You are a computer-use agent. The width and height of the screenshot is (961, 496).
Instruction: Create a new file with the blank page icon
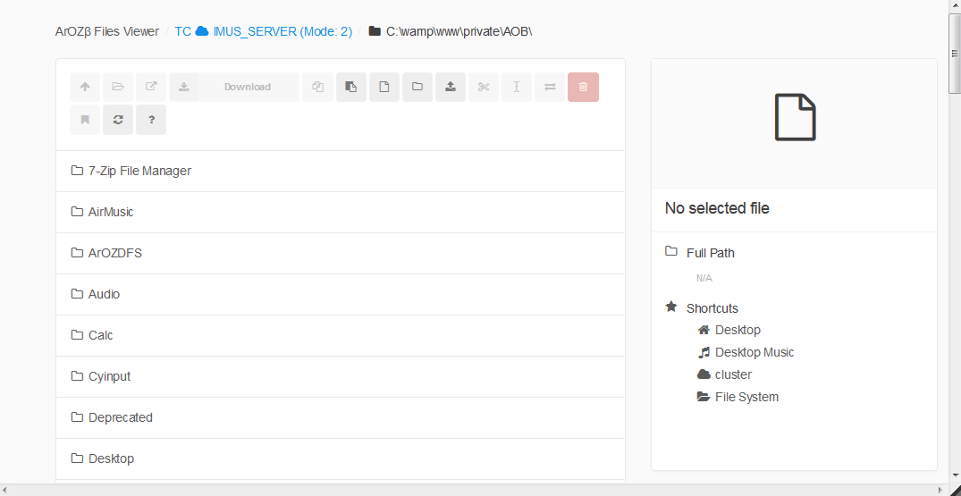pos(384,87)
